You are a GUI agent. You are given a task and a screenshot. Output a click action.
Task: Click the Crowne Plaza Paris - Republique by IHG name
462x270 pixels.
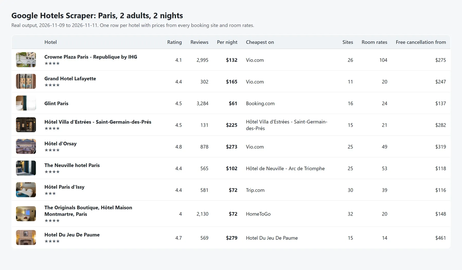91,57
